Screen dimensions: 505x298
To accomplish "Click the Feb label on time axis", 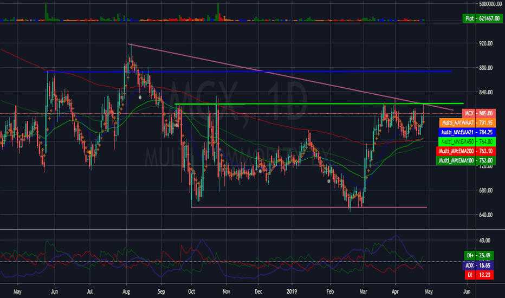I will 330,291.
